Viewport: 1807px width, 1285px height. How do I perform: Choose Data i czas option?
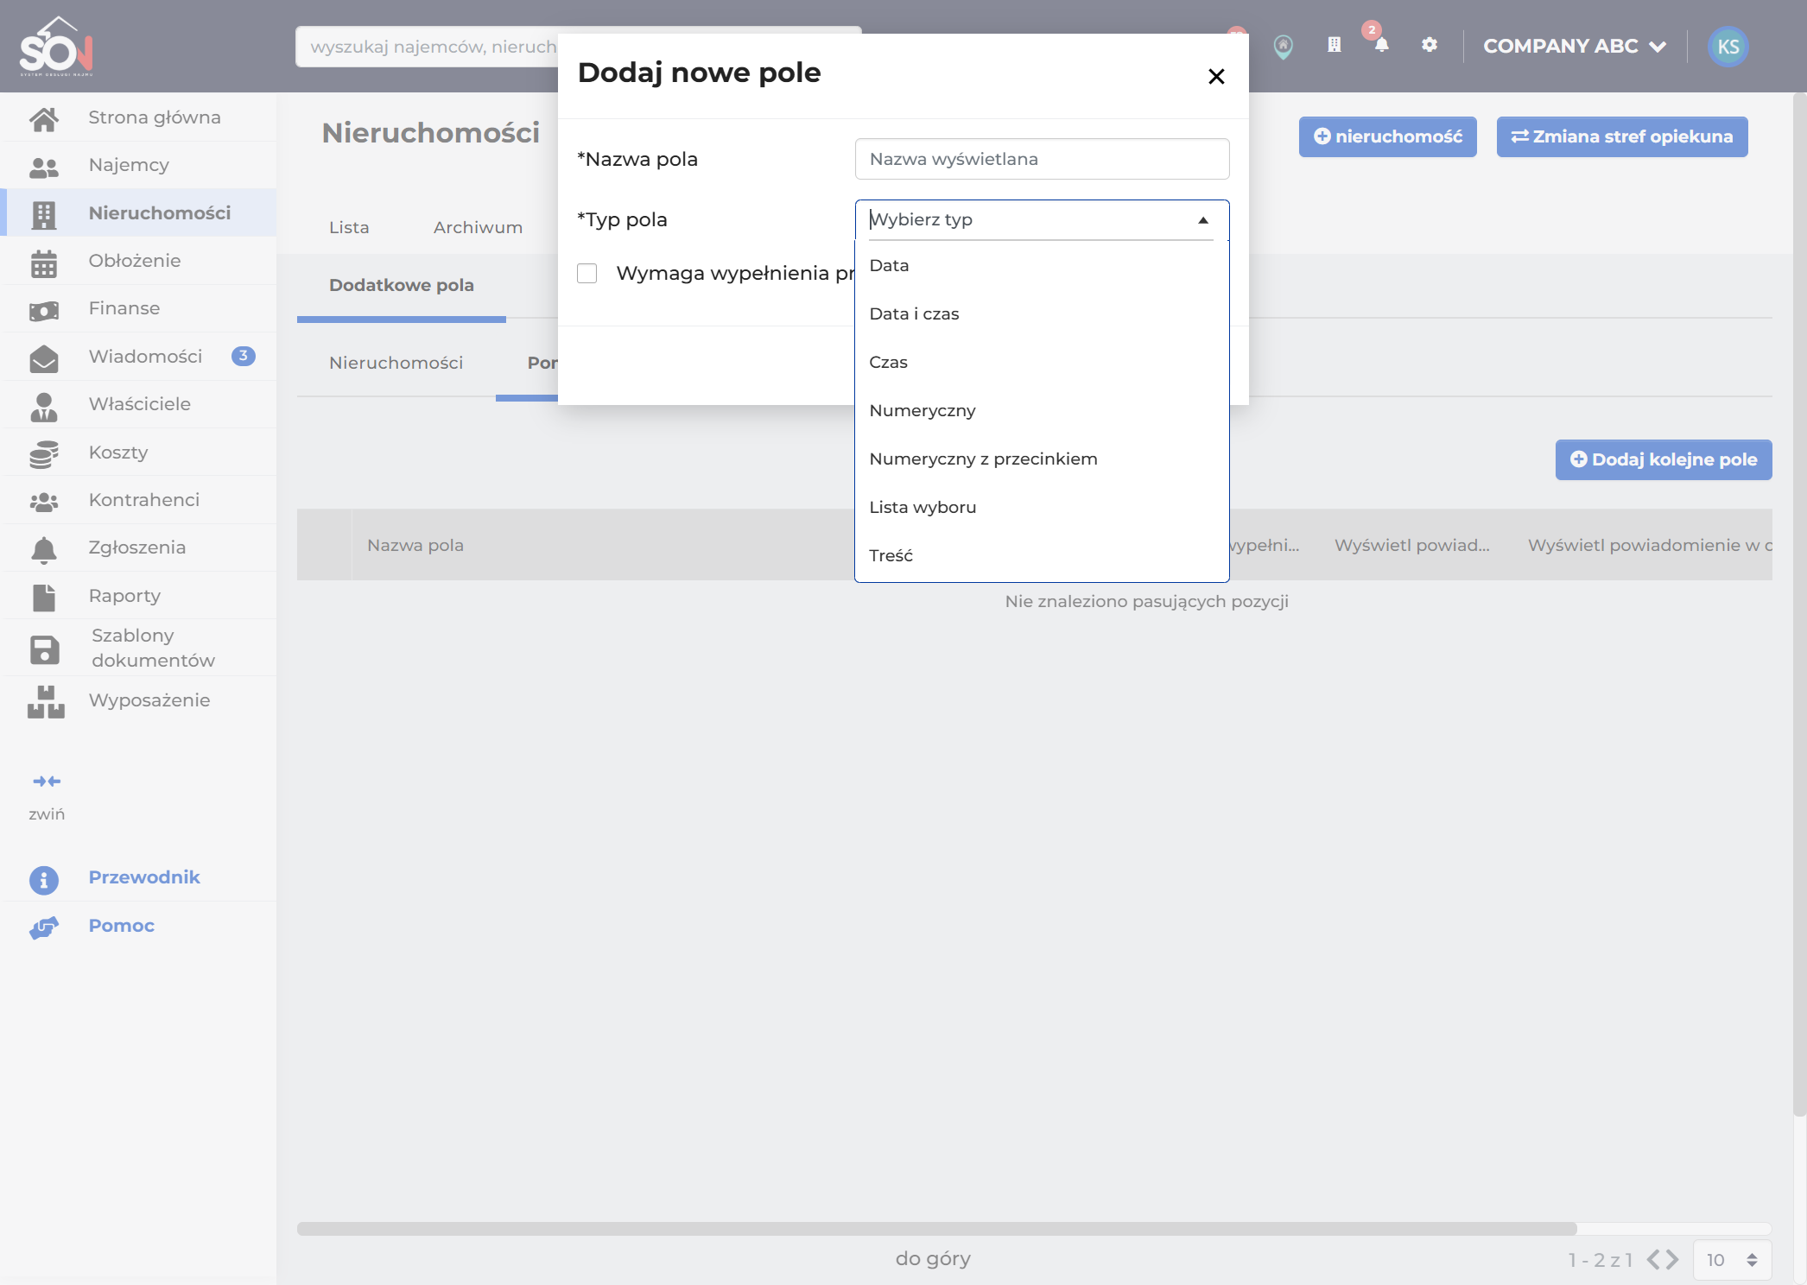click(x=1042, y=314)
